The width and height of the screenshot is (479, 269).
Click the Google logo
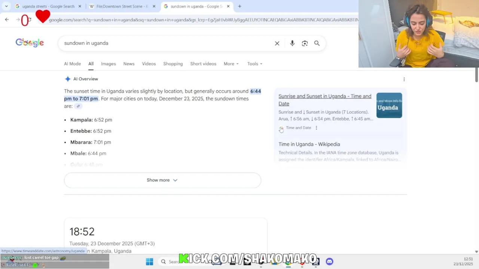coord(30,43)
